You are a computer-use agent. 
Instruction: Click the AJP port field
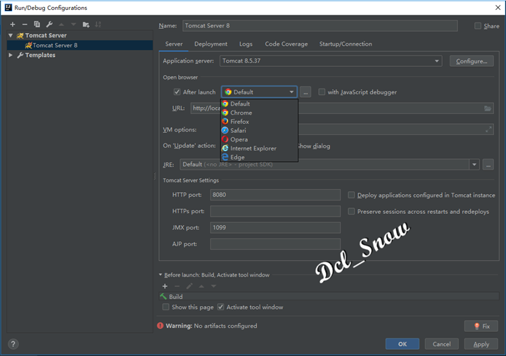click(x=275, y=244)
